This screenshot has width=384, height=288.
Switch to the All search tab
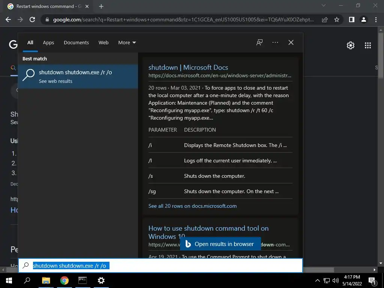(x=30, y=43)
